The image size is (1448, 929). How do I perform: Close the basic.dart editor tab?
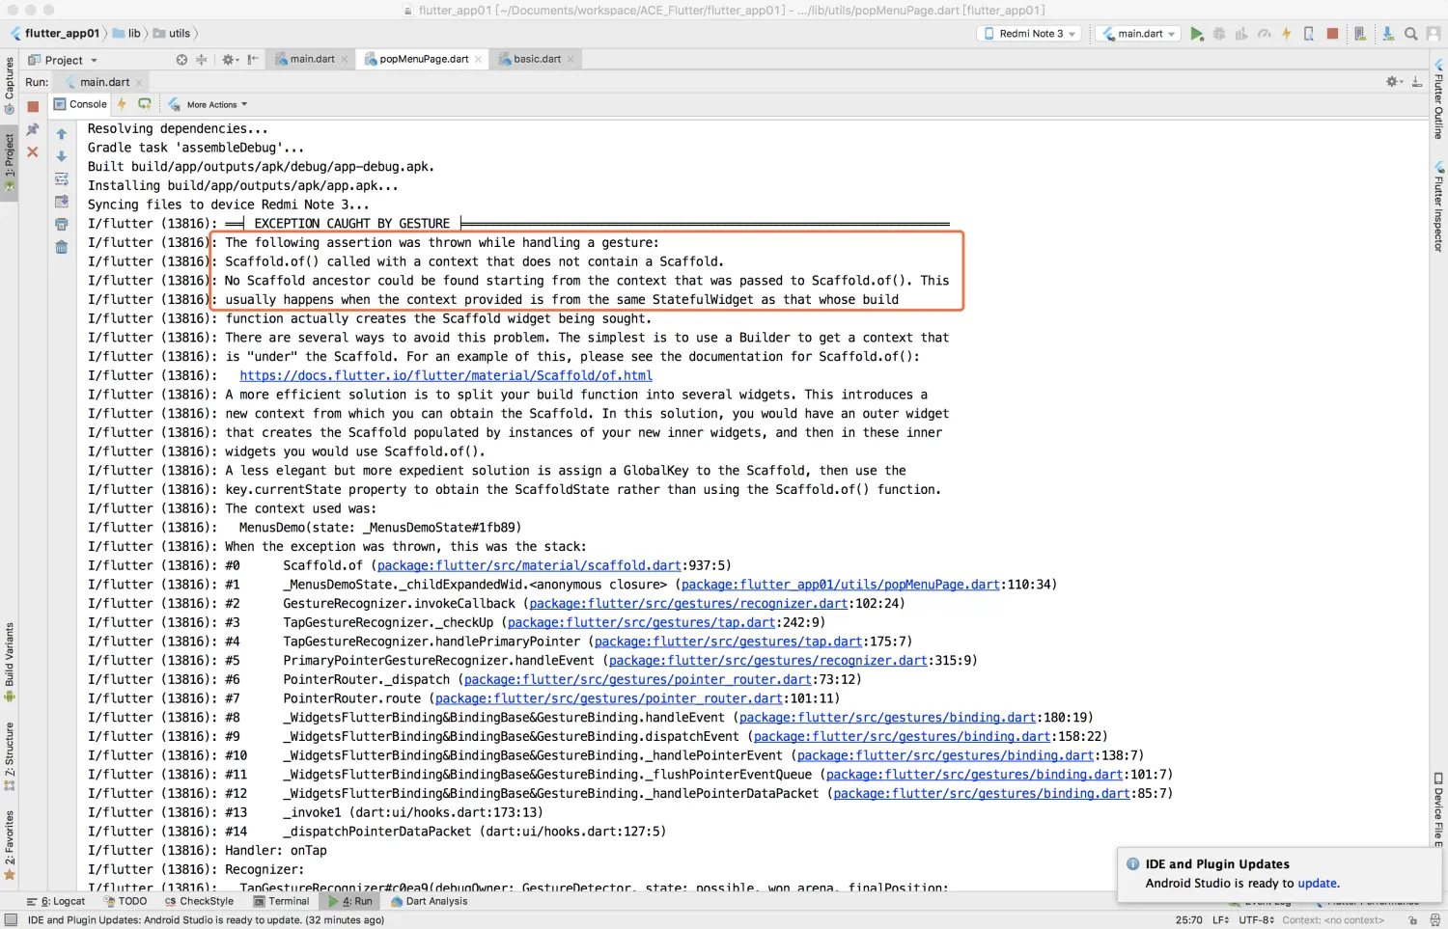click(571, 59)
